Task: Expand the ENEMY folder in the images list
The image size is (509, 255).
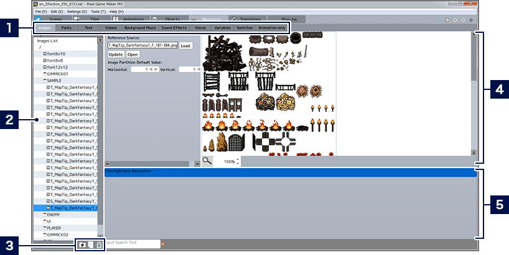Action: tap(53, 214)
